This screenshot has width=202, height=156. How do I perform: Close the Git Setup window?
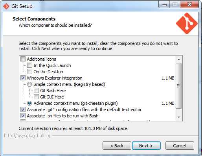(189, 5)
